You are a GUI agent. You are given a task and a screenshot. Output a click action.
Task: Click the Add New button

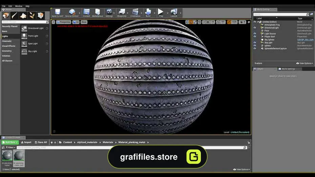pos(10,142)
